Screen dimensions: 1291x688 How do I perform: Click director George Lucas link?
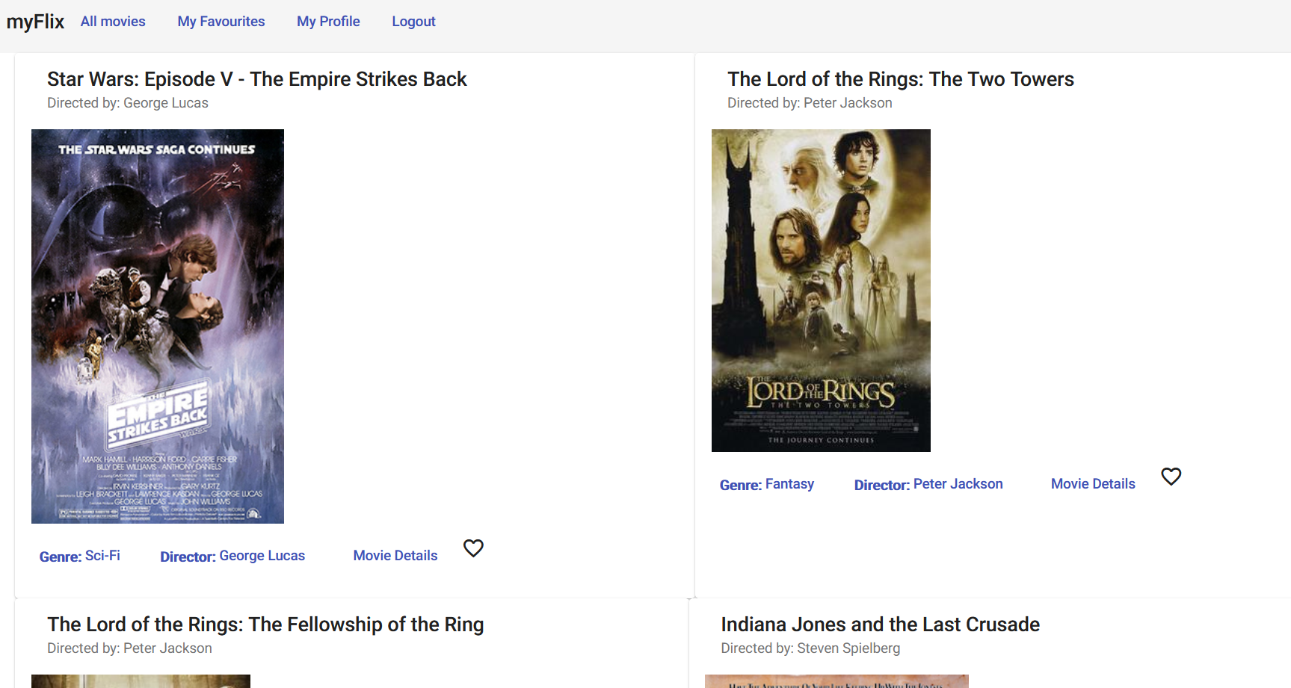(262, 555)
